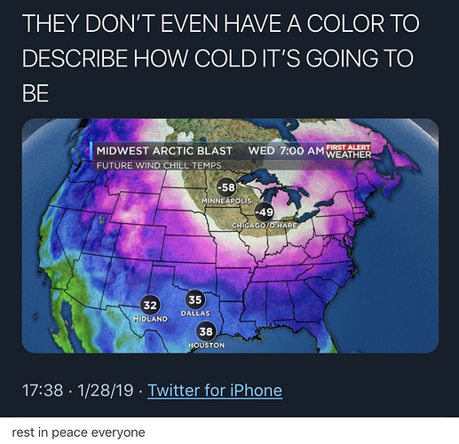The image size is (459, 444).
Task: Select the Chicago O'Hare -49 temperature badge
Action: [264, 212]
